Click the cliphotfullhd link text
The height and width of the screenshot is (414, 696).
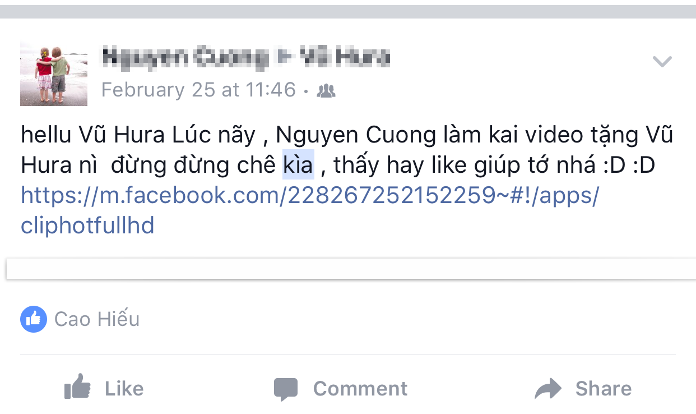click(x=87, y=226)
